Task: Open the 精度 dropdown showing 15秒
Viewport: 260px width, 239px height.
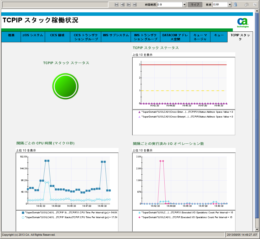Action: (x=229, y=4)
